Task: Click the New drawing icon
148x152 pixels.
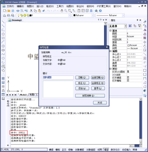Action: click(5, 11)
